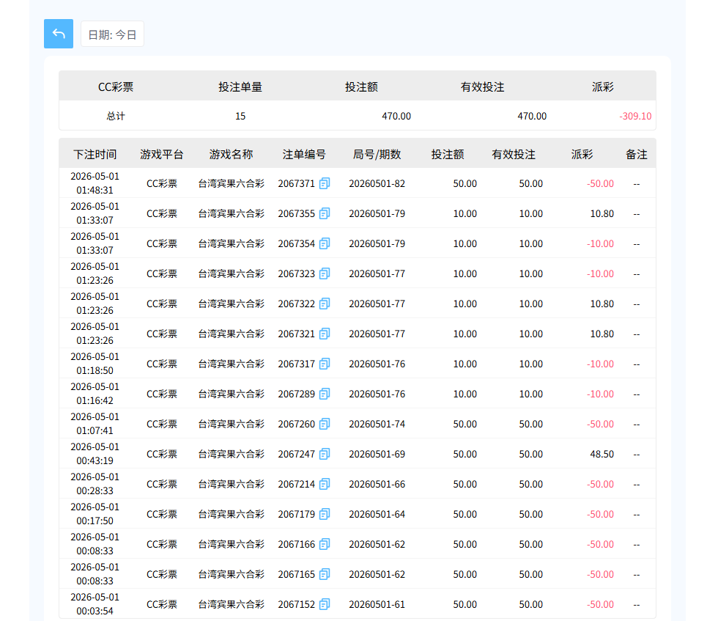Click the 局号/期数 column header
Viewport: 718px width, 621px height.
pyautogui.click(x=377, y=155)
